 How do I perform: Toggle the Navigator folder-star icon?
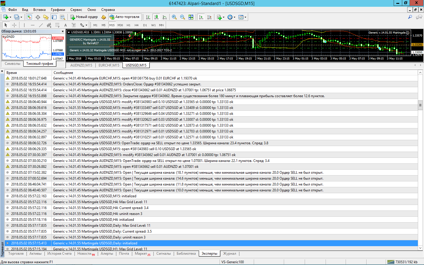click(x=46, y=17)
